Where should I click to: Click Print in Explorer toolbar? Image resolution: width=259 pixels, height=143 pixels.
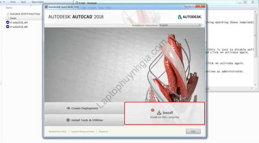[x=13, y=2]
